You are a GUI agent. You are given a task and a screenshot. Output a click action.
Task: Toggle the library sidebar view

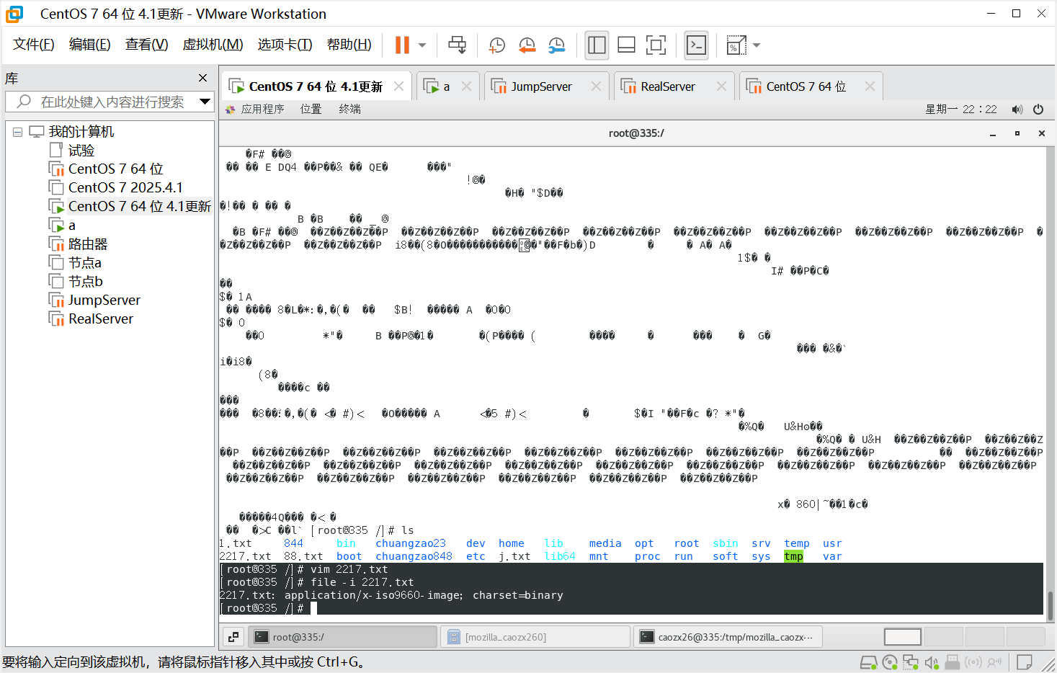pyautogui.click(x=597, y=45)
